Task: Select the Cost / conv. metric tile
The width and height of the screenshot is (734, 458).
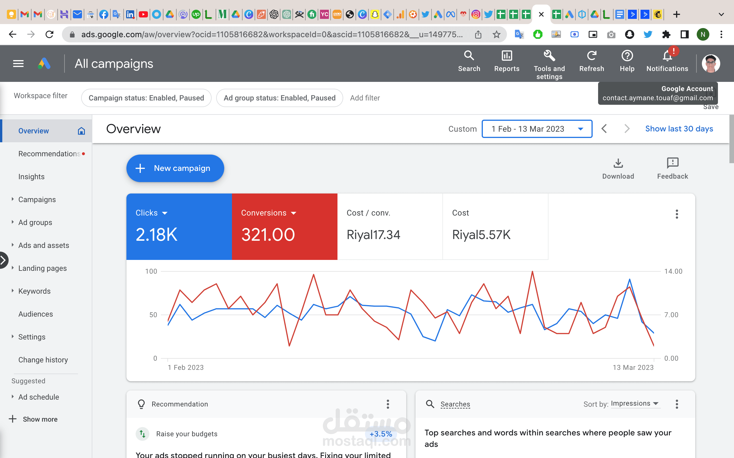Action: point(389,226)
